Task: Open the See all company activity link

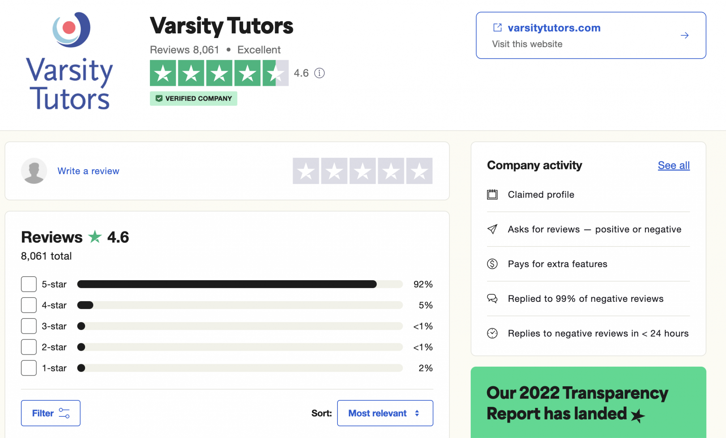Action: click(x=674, y=165)
